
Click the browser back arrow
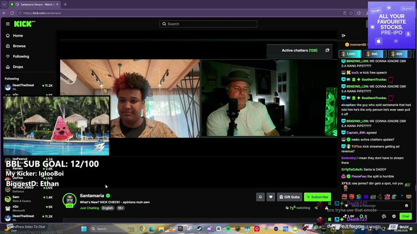point(4,13)
